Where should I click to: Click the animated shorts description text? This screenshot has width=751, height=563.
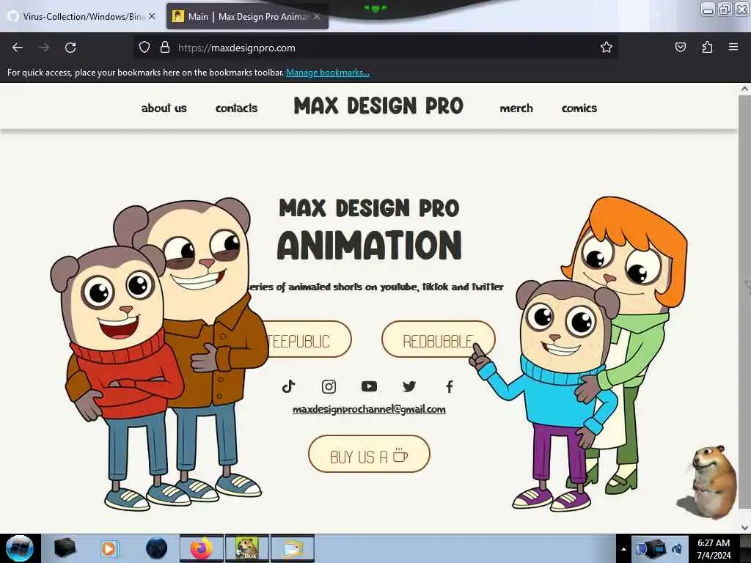(x=376, y=287)
